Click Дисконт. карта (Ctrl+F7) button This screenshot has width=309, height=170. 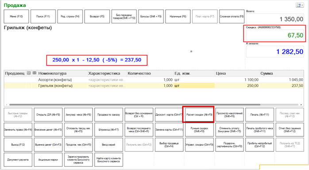pyautogui.click(x=169, y=114)
